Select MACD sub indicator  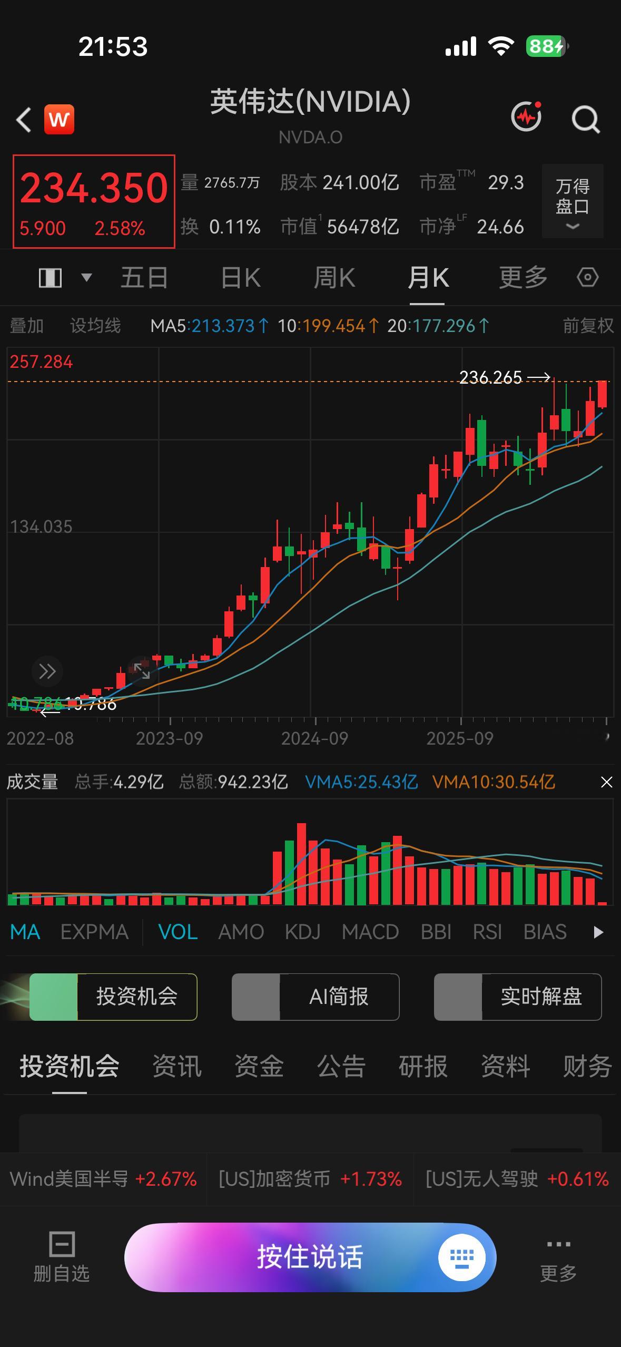click(x=370, y=932)
